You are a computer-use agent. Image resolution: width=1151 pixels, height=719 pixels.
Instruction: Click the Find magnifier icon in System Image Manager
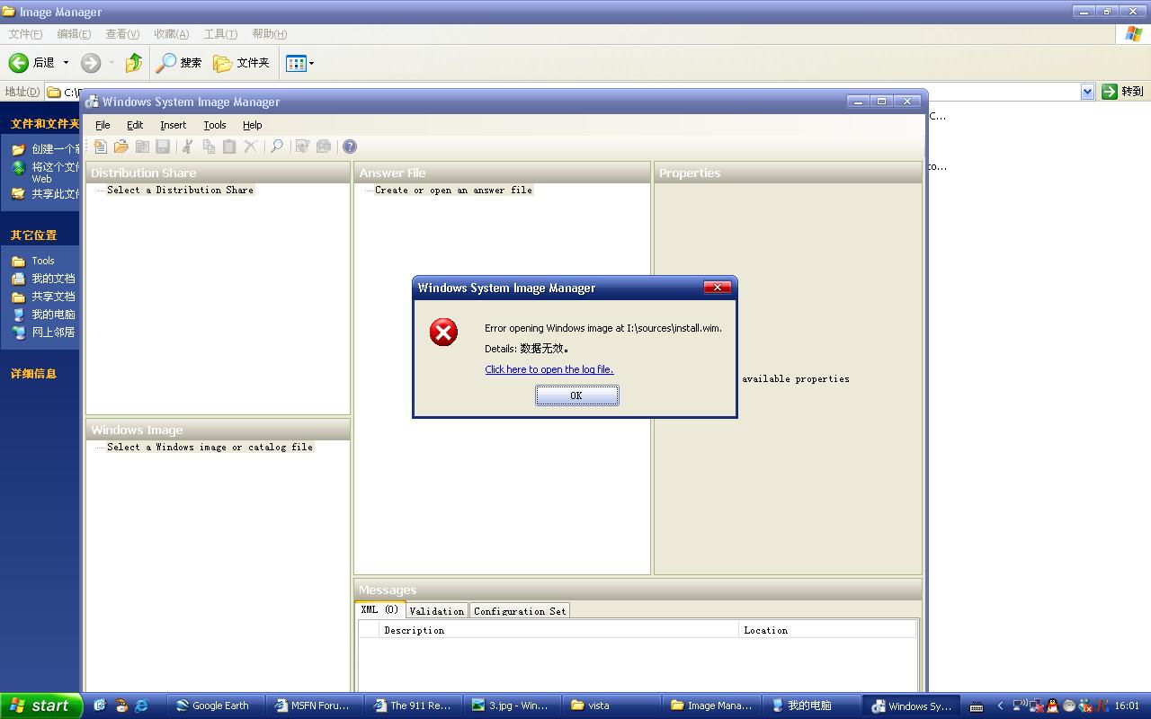pyautogui.click(x=277, y=146)
